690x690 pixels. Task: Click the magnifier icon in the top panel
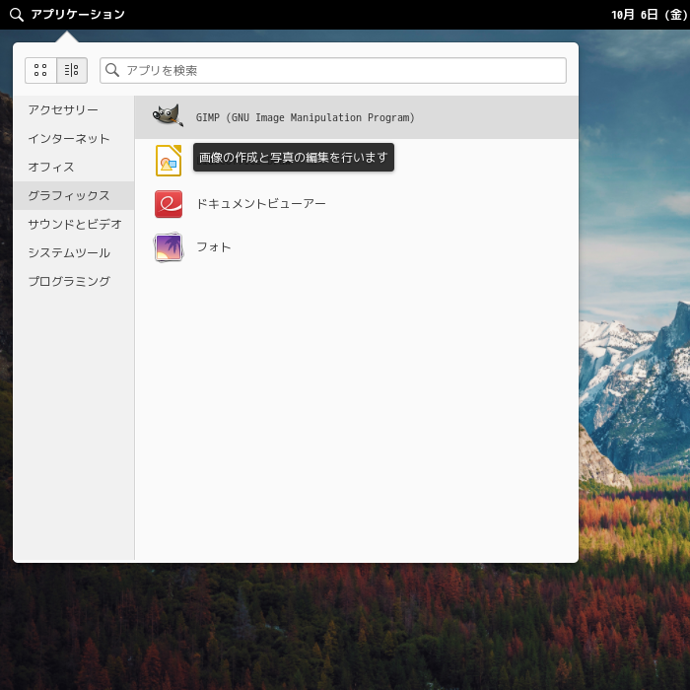[17, 15]
